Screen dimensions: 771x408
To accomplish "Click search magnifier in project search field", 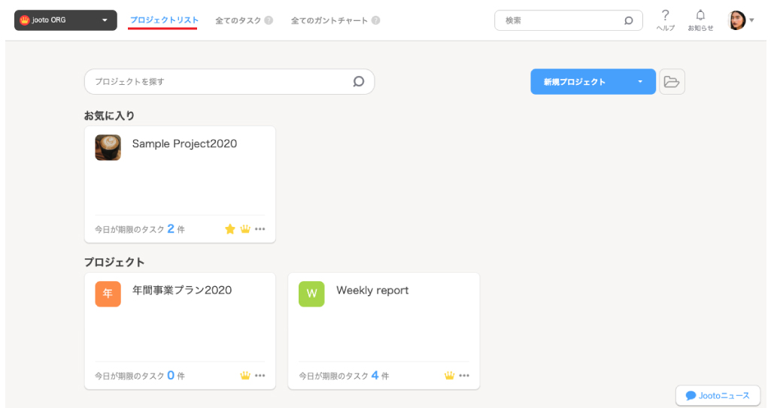I will pos(359,82).
